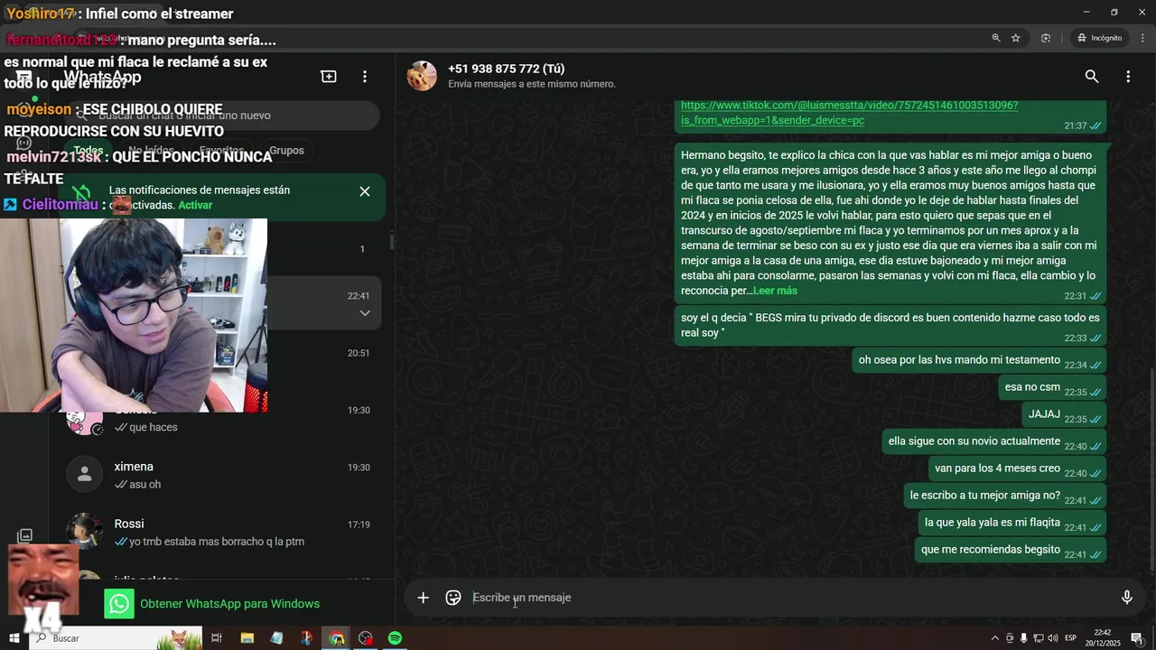The width and height of the screenshot is (1156, 650).
Task: Open the Rossi chat
Action: coord(221,533)
